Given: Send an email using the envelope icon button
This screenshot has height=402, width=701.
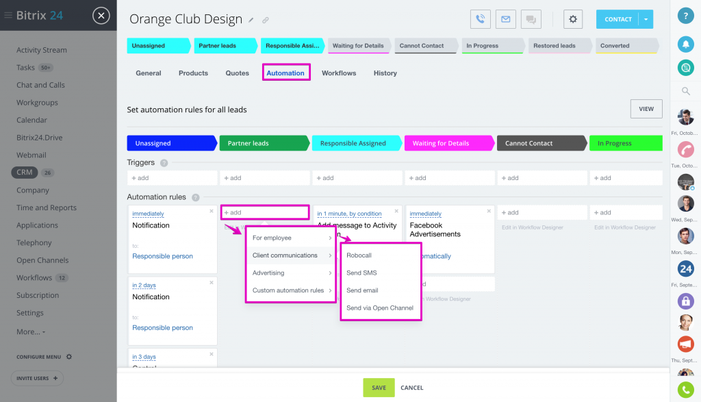Looking at the screenshot, I should pos(506,19).
